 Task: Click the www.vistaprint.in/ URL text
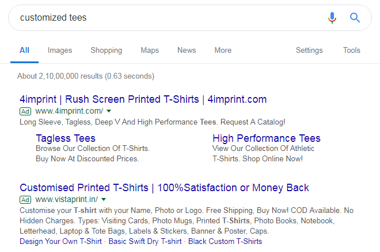pos(67,200)
